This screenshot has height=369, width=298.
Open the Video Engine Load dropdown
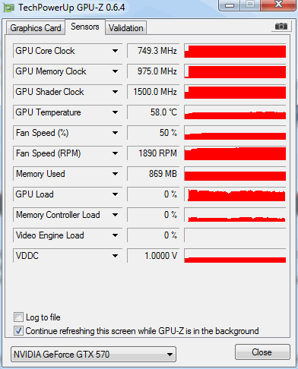tap(115, 235)
